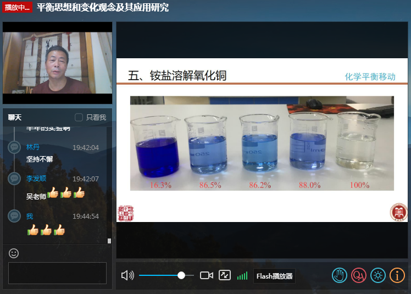
Task: Open the emoji smiley picker
Action: pos(14,253)
